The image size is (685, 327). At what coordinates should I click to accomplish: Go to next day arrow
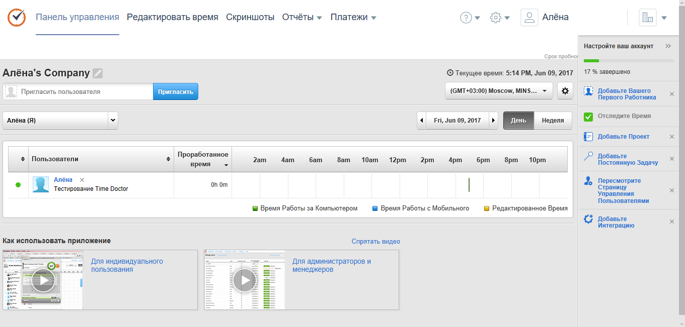(494, 121)
